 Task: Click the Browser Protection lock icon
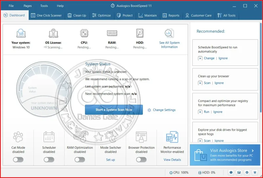click(141, 137)
